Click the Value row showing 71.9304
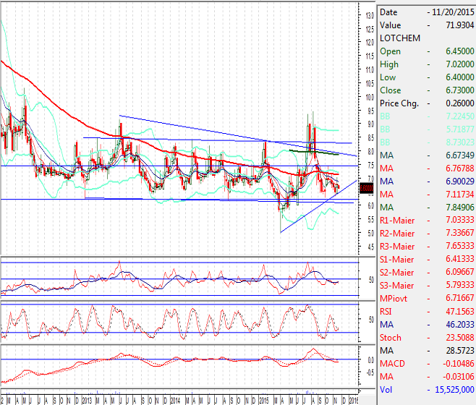The height and width of the screenshot is (405, 476). [425, 25]
